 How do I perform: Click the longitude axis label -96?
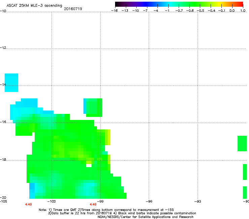[x=149, y=201]
